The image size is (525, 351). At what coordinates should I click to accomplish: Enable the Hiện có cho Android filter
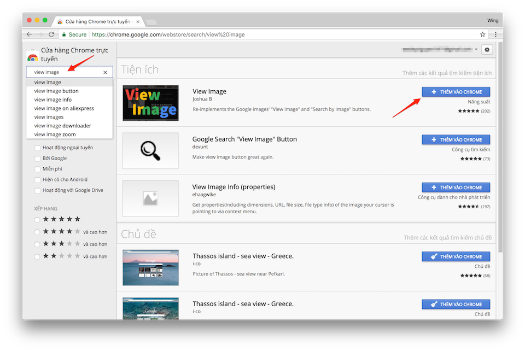click(37, 179)
